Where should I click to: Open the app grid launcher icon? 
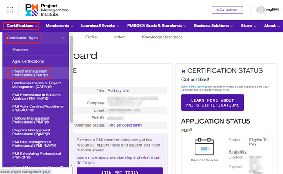click(10, 10)
